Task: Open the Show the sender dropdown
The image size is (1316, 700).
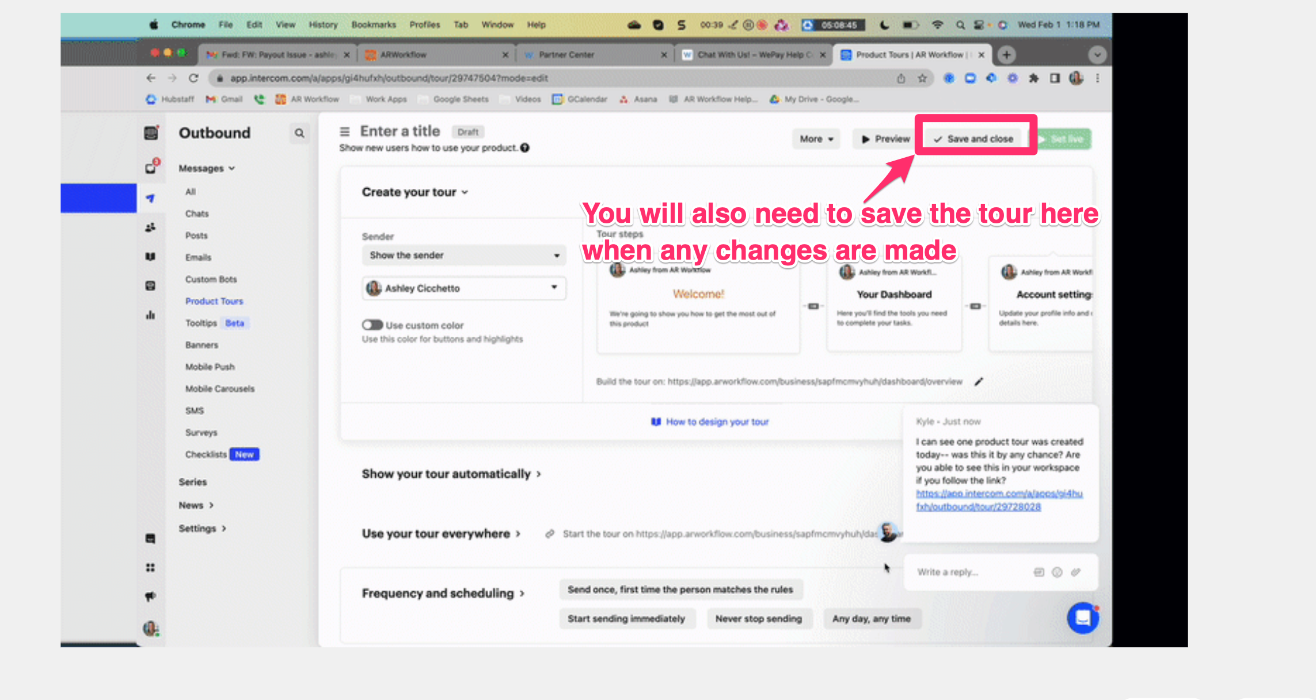Action: pos(464,255)
